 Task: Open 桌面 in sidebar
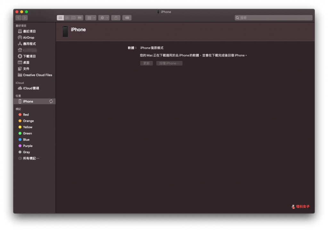pyautogui.click(x=35, y=63)
